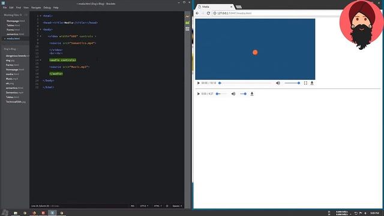The height and width of the screenshot is (216, 384).
Task: Open the Debug menu in Brackets
Action: 47,8
